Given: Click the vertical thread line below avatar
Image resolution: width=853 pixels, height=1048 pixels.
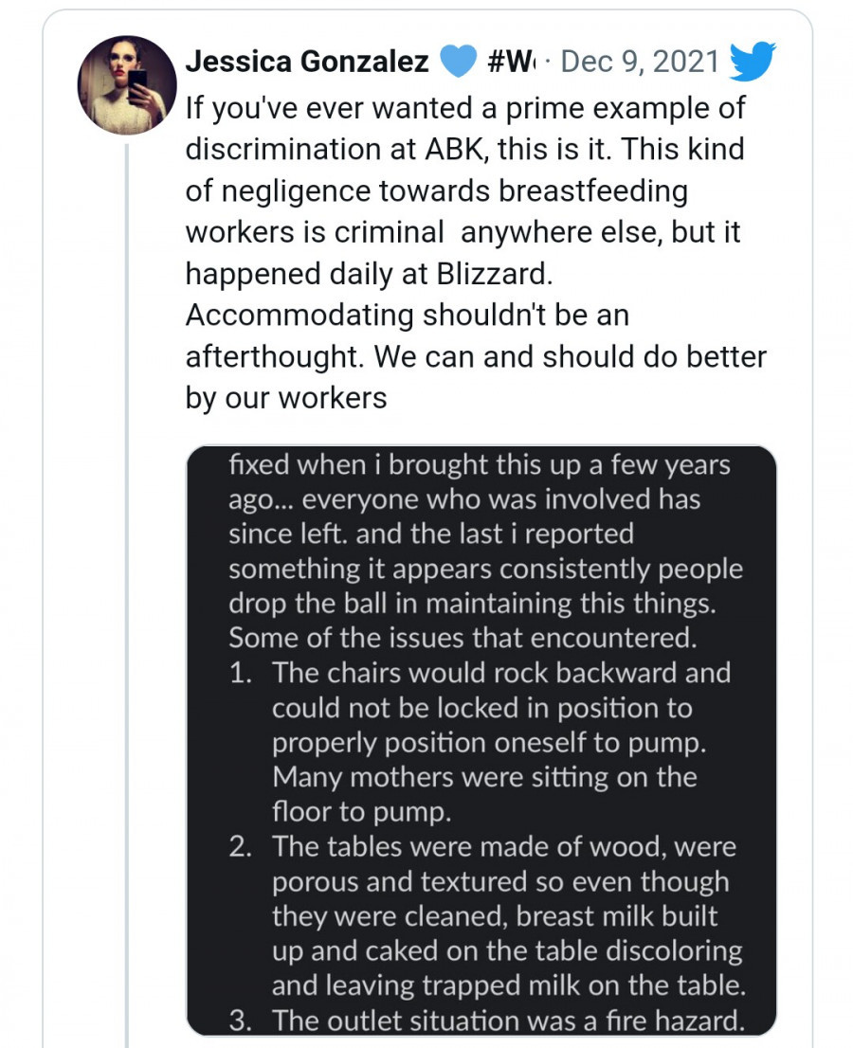Looking at the screenshot, I should tap(127, 569).
